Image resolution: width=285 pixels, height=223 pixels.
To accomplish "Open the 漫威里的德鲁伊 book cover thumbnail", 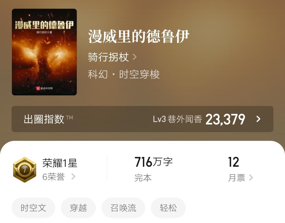I will tap(44, 52).
